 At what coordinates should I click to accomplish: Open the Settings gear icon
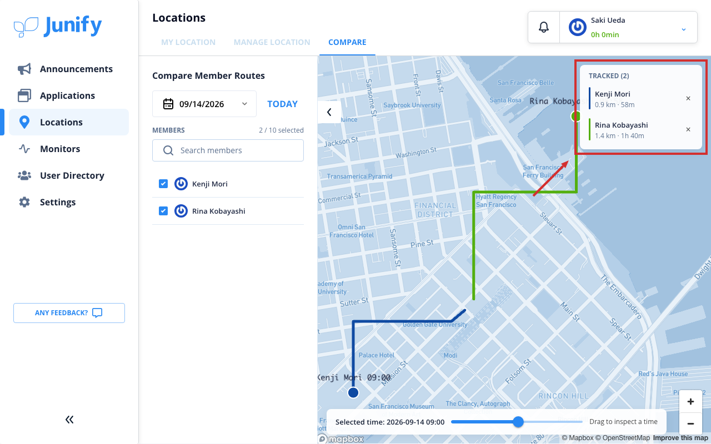[24, 202]
